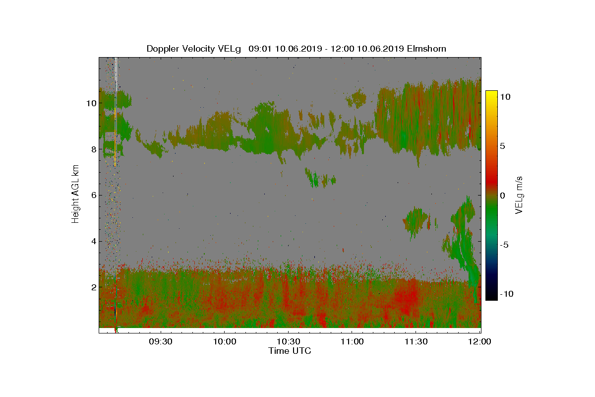Click the 'Time UTC' x-axis label

point(290,351)
